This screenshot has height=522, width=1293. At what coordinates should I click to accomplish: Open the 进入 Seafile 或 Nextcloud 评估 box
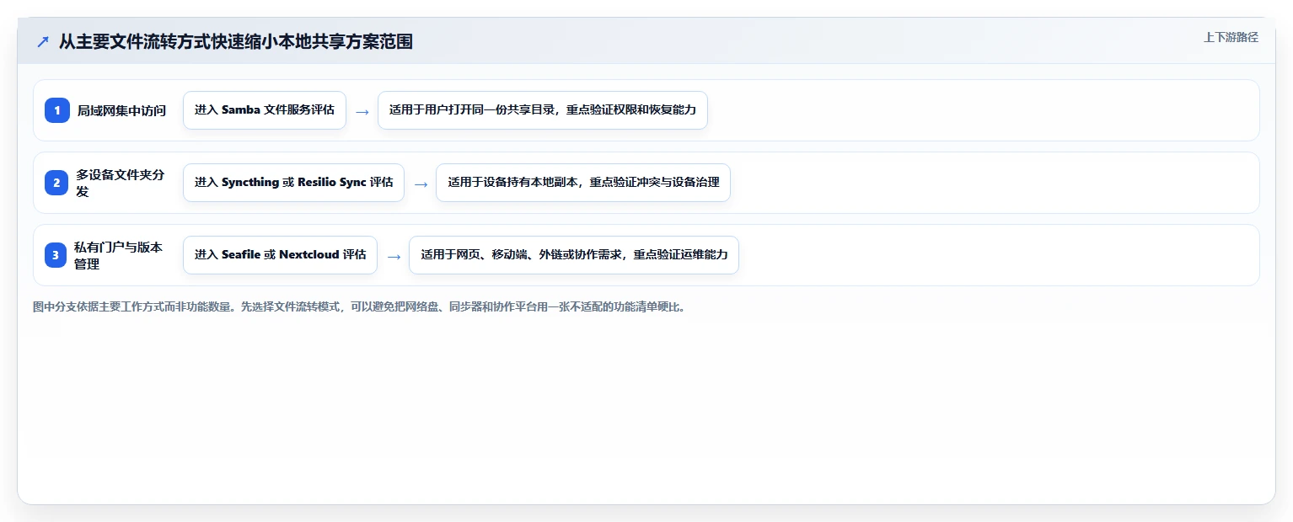point(280,255)
